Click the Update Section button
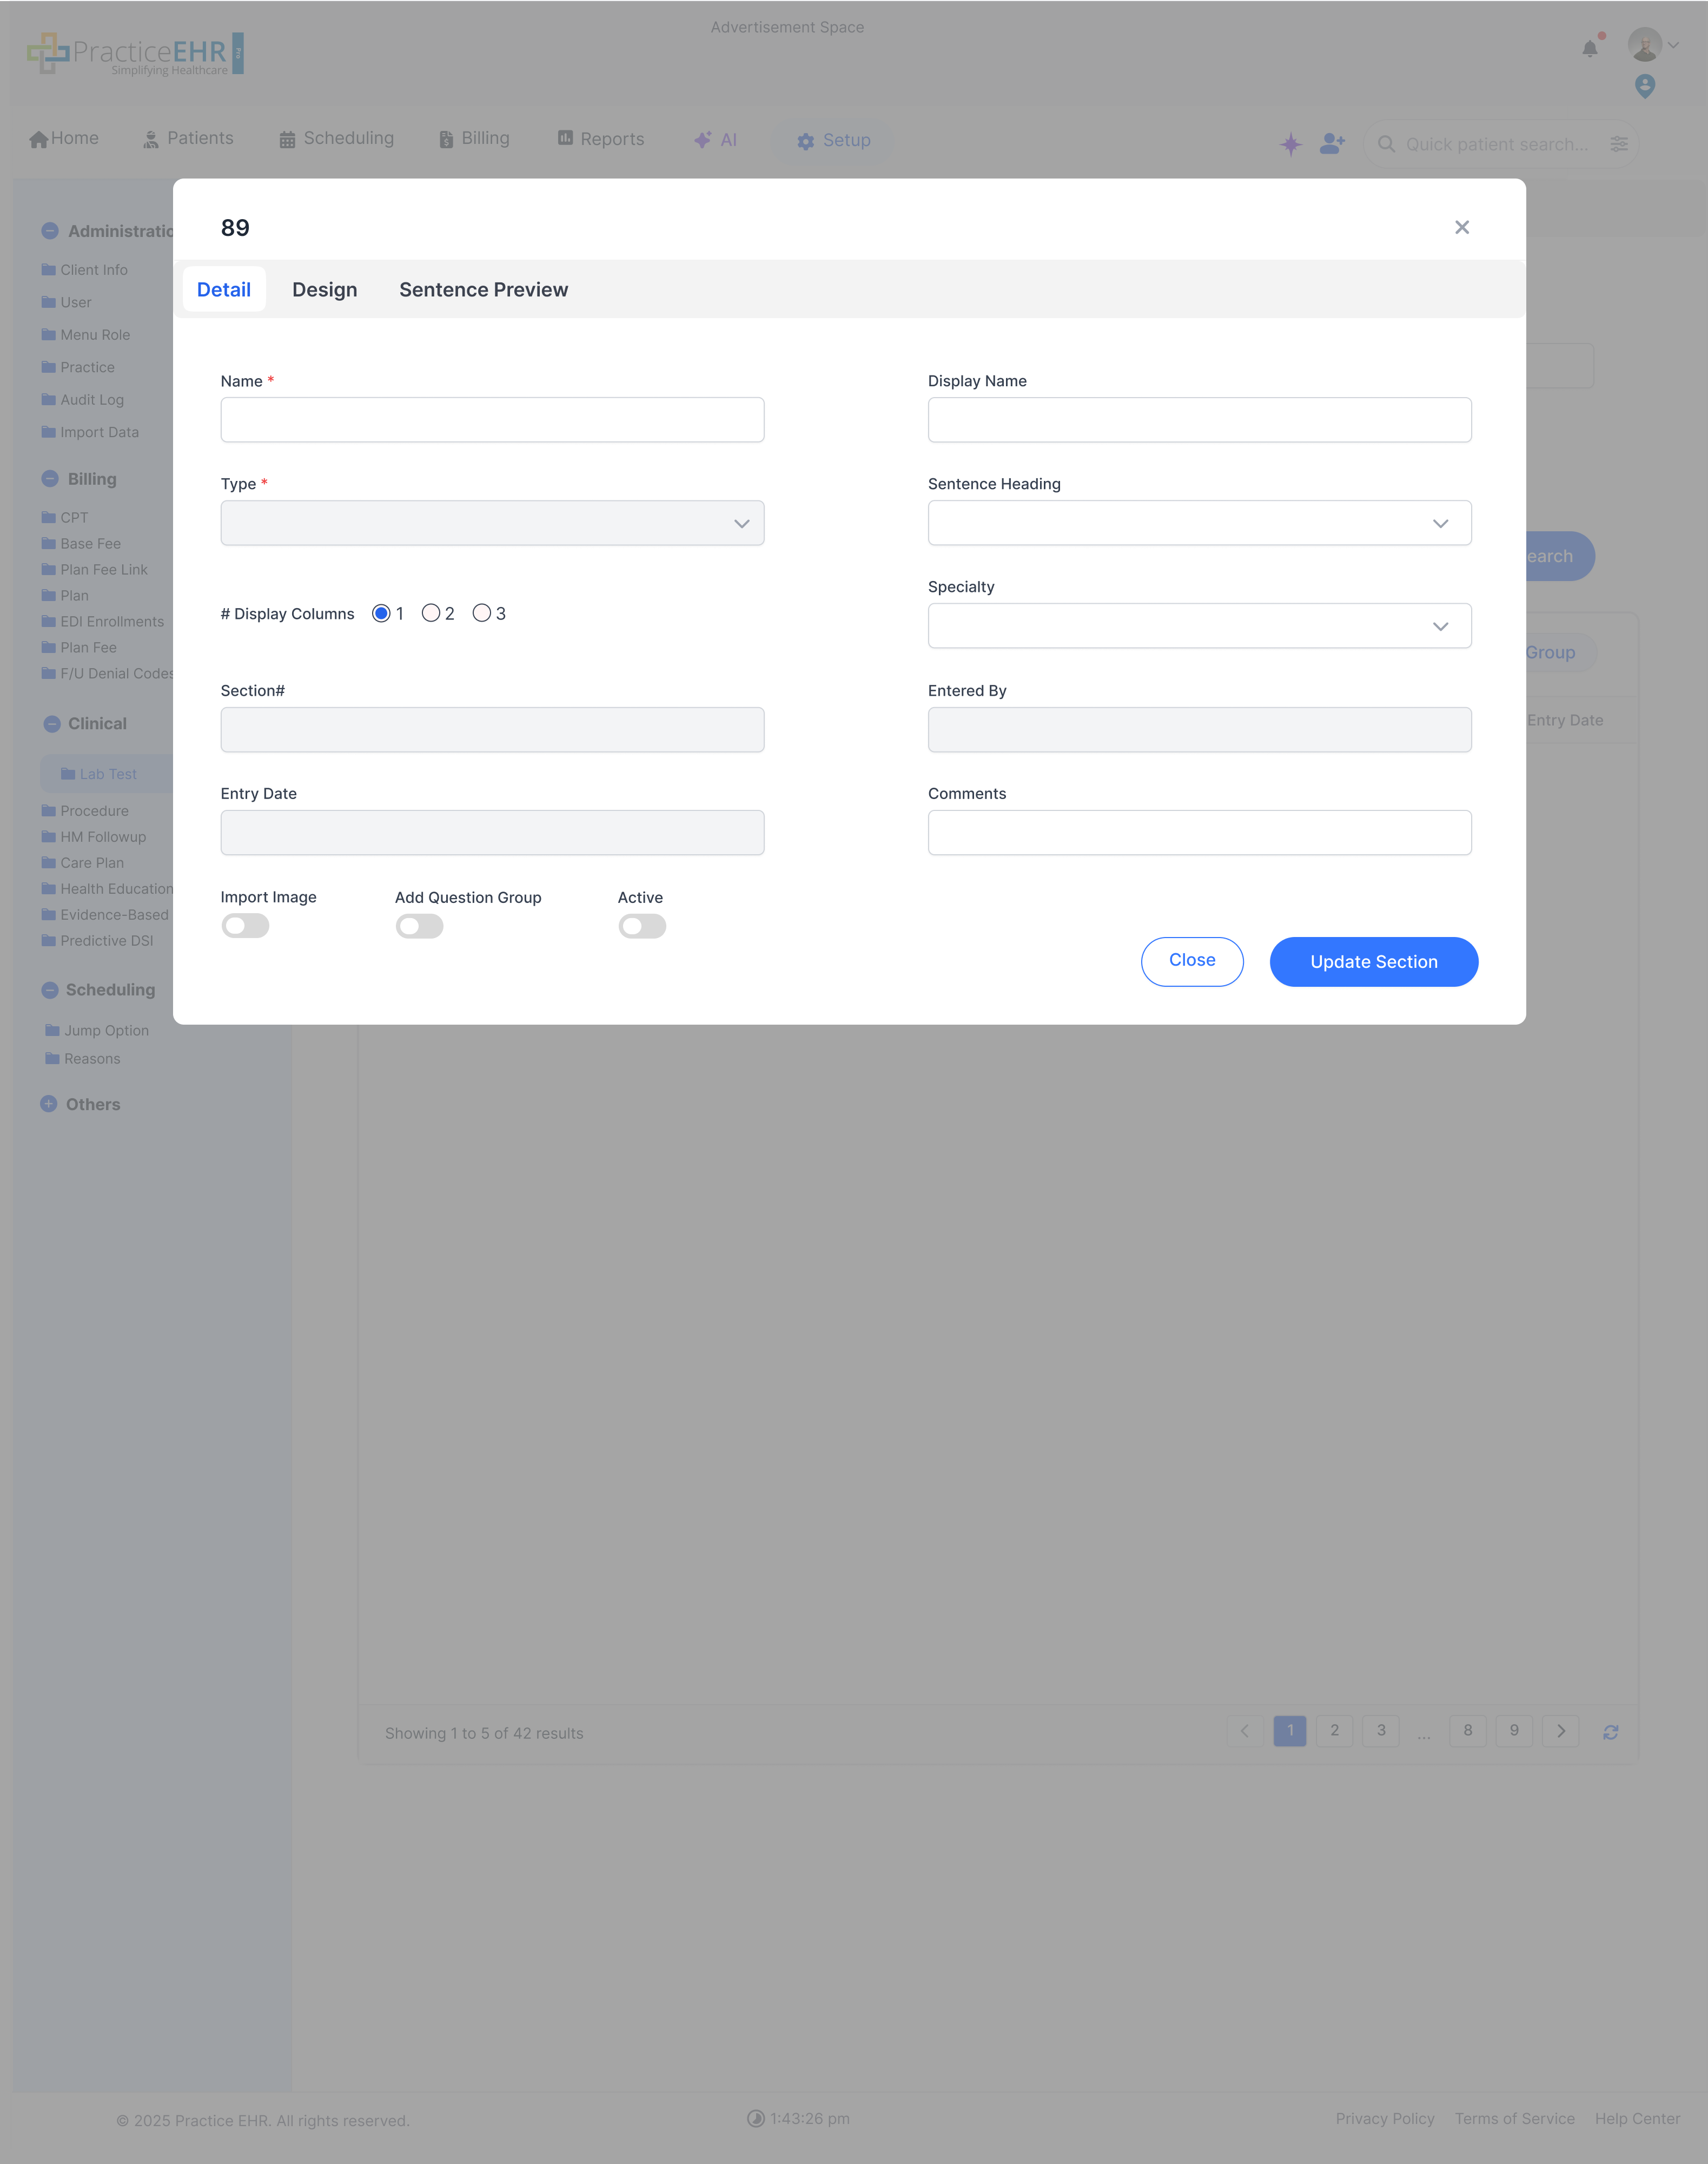The image size is (1708, 2164). (1373, 962)
